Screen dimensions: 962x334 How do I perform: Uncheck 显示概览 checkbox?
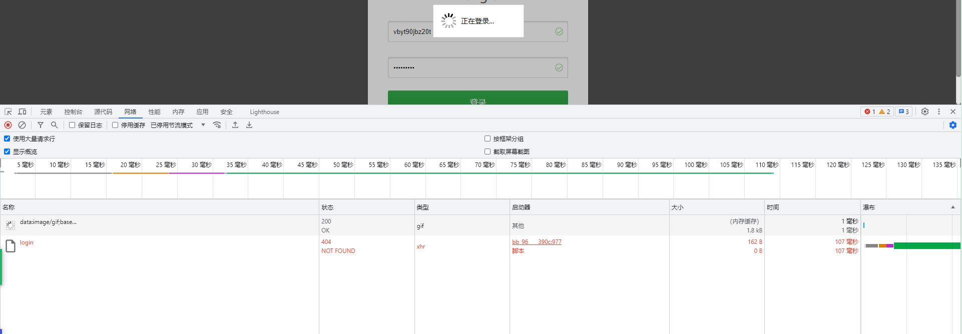click(x=7, y=151)
